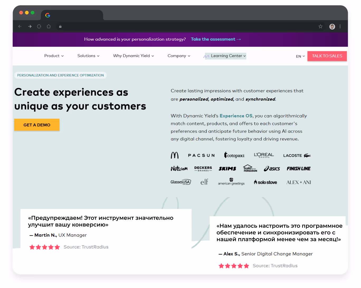This screenshot has height=288, width=361.
Task: Follow the Take the assessment link
Action: pyautogui.click(x=216, y=39)
